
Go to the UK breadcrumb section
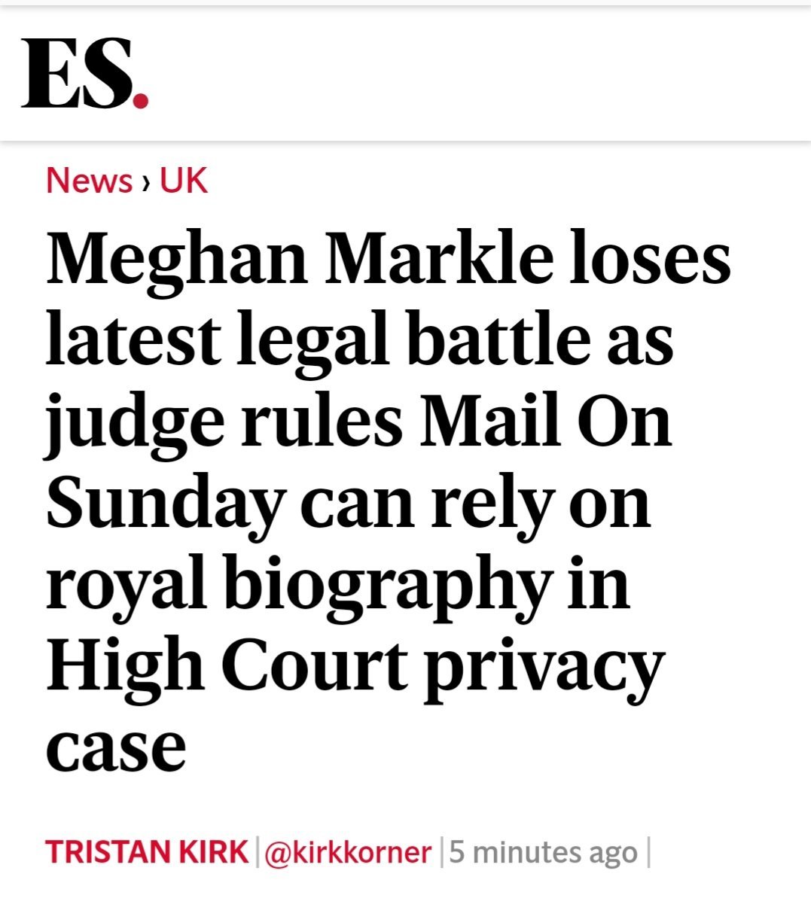point(184,181)
